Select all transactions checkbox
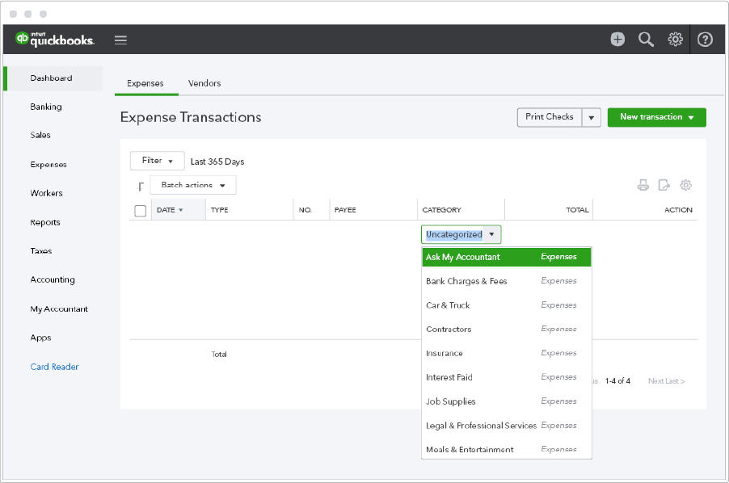 [140, 211]
